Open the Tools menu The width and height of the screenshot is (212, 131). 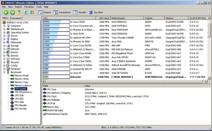coord(39,7)
